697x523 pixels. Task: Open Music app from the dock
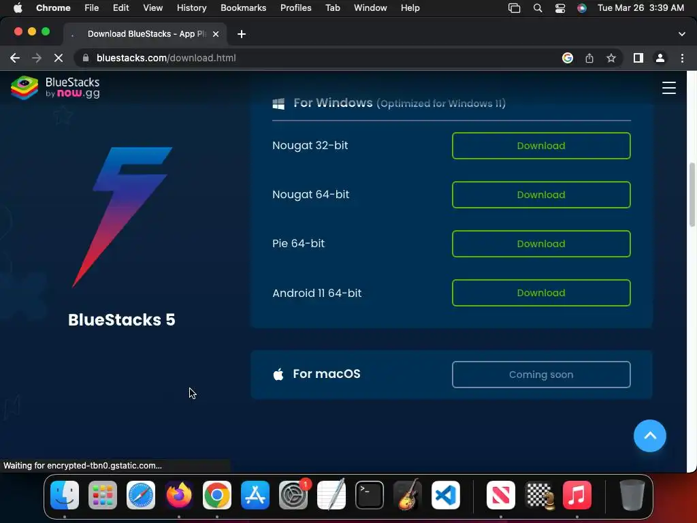click(x=577, y=495)
